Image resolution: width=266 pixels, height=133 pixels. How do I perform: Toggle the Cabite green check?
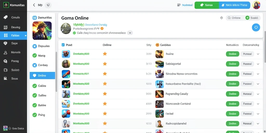coord(35,86)
